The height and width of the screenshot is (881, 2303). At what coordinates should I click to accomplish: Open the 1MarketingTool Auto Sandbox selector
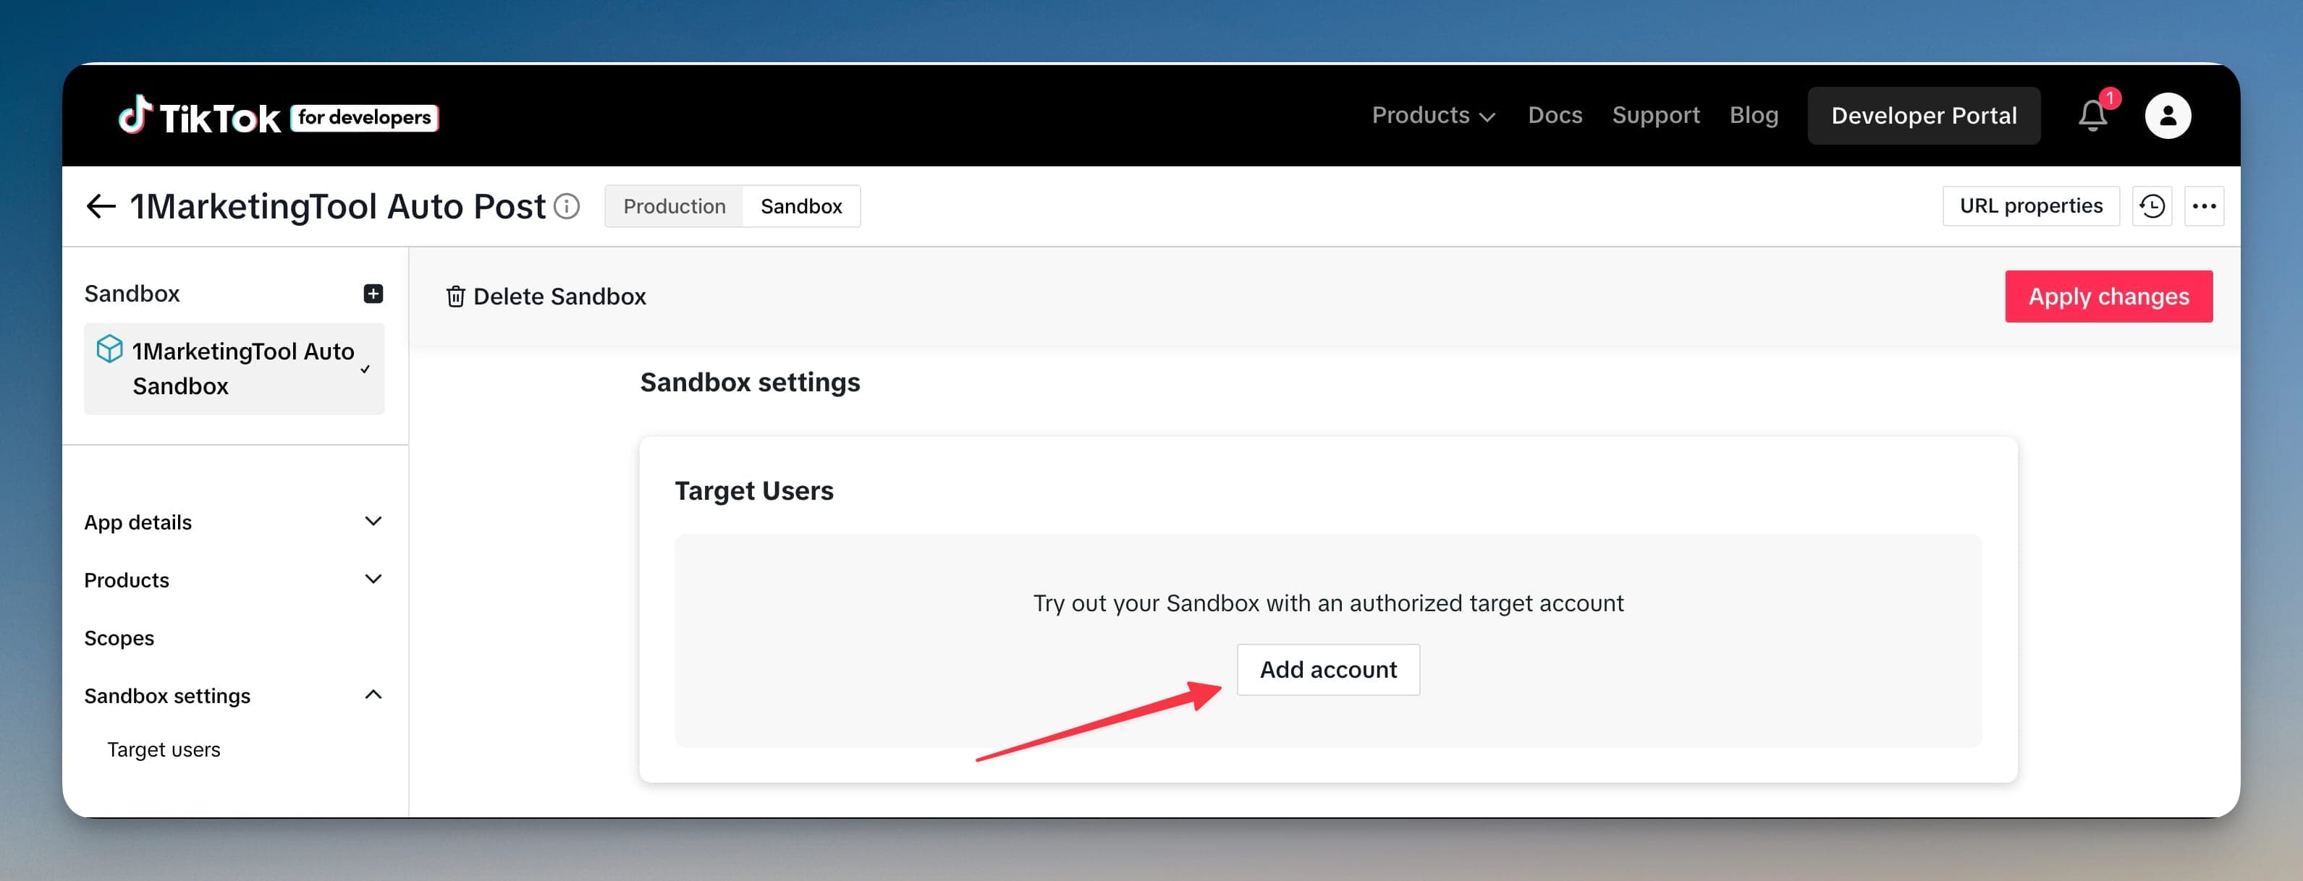tap(234, 368)
